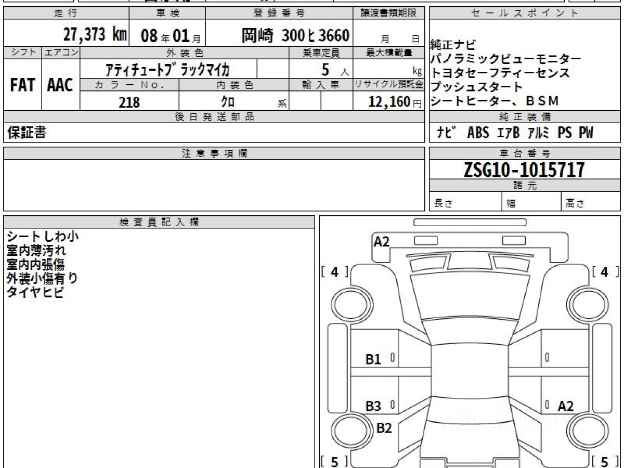Select inspector note 室内内張傷
624x468 pixels.
[x=36, y=265]
